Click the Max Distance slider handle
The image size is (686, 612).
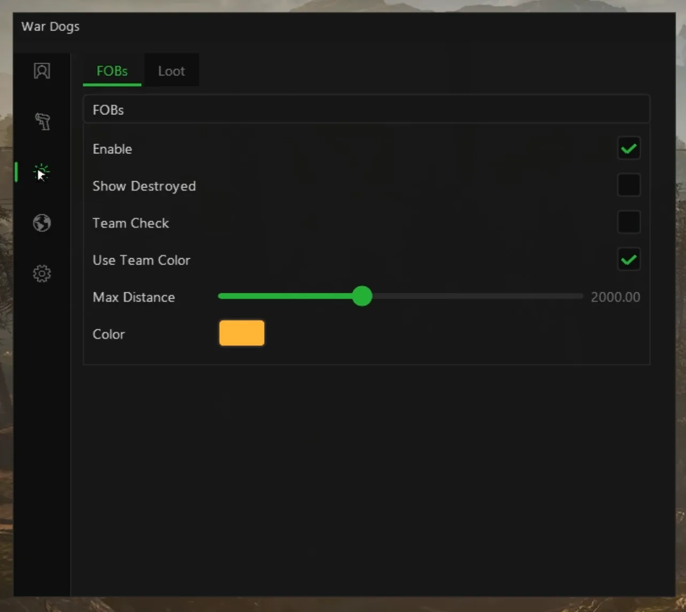coord(362,296)
